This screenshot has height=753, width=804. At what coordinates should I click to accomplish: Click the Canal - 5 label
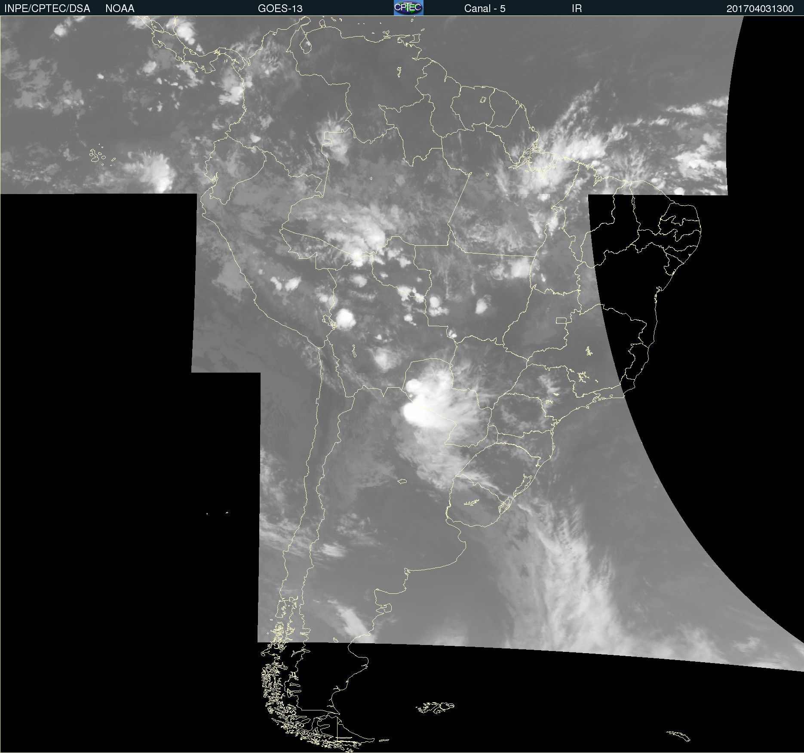pos(485,9)
